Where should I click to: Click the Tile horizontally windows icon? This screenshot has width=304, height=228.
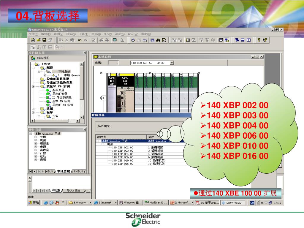pos(243,40)
